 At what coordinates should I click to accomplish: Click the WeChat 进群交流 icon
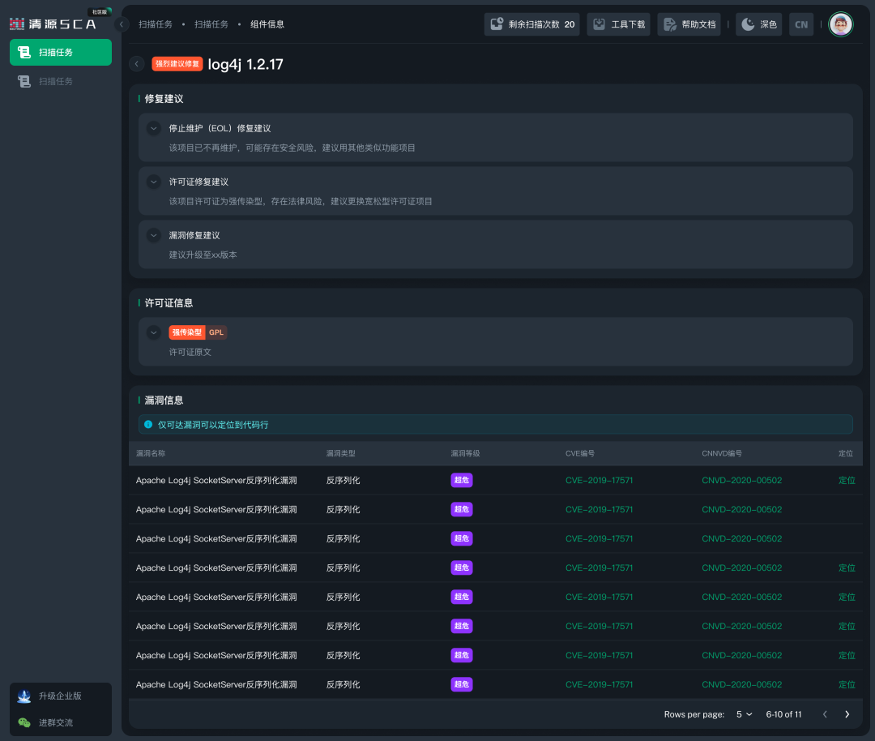point(24,722)
